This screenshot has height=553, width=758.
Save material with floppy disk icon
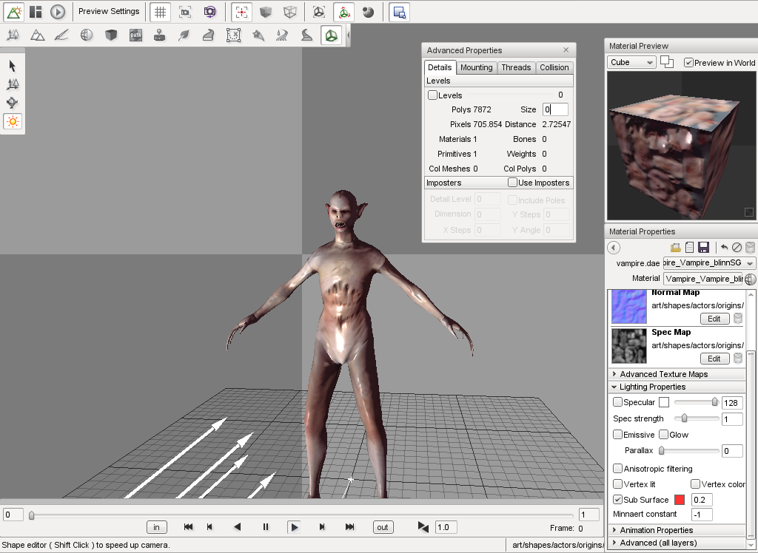click(x=703, y=248)
